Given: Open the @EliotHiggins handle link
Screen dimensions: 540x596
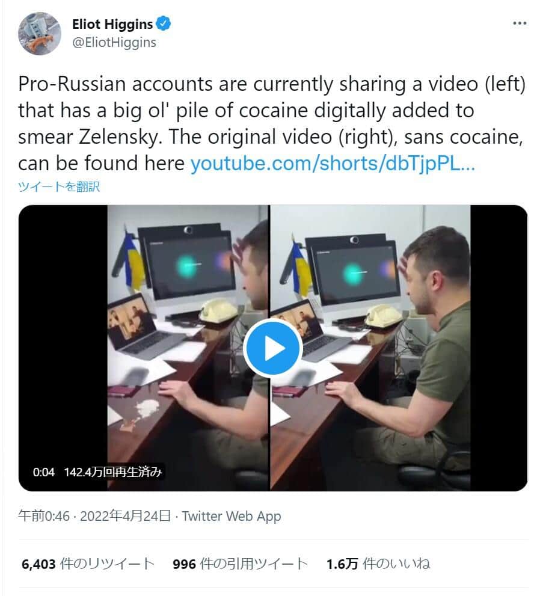Looking at the screenshot, I should pyautogui.click(x=114, y=41).
